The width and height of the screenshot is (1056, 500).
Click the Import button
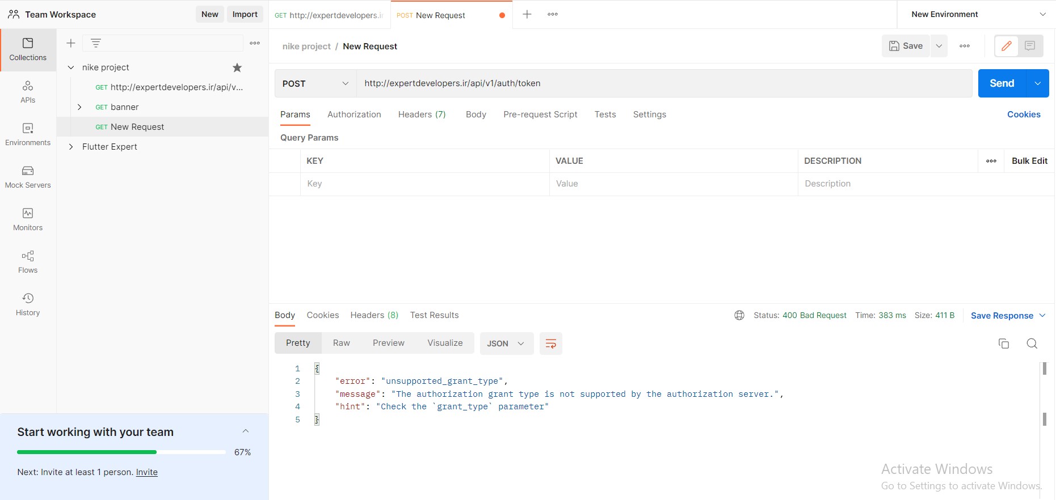pyautogui.click(x=245, y=14)
